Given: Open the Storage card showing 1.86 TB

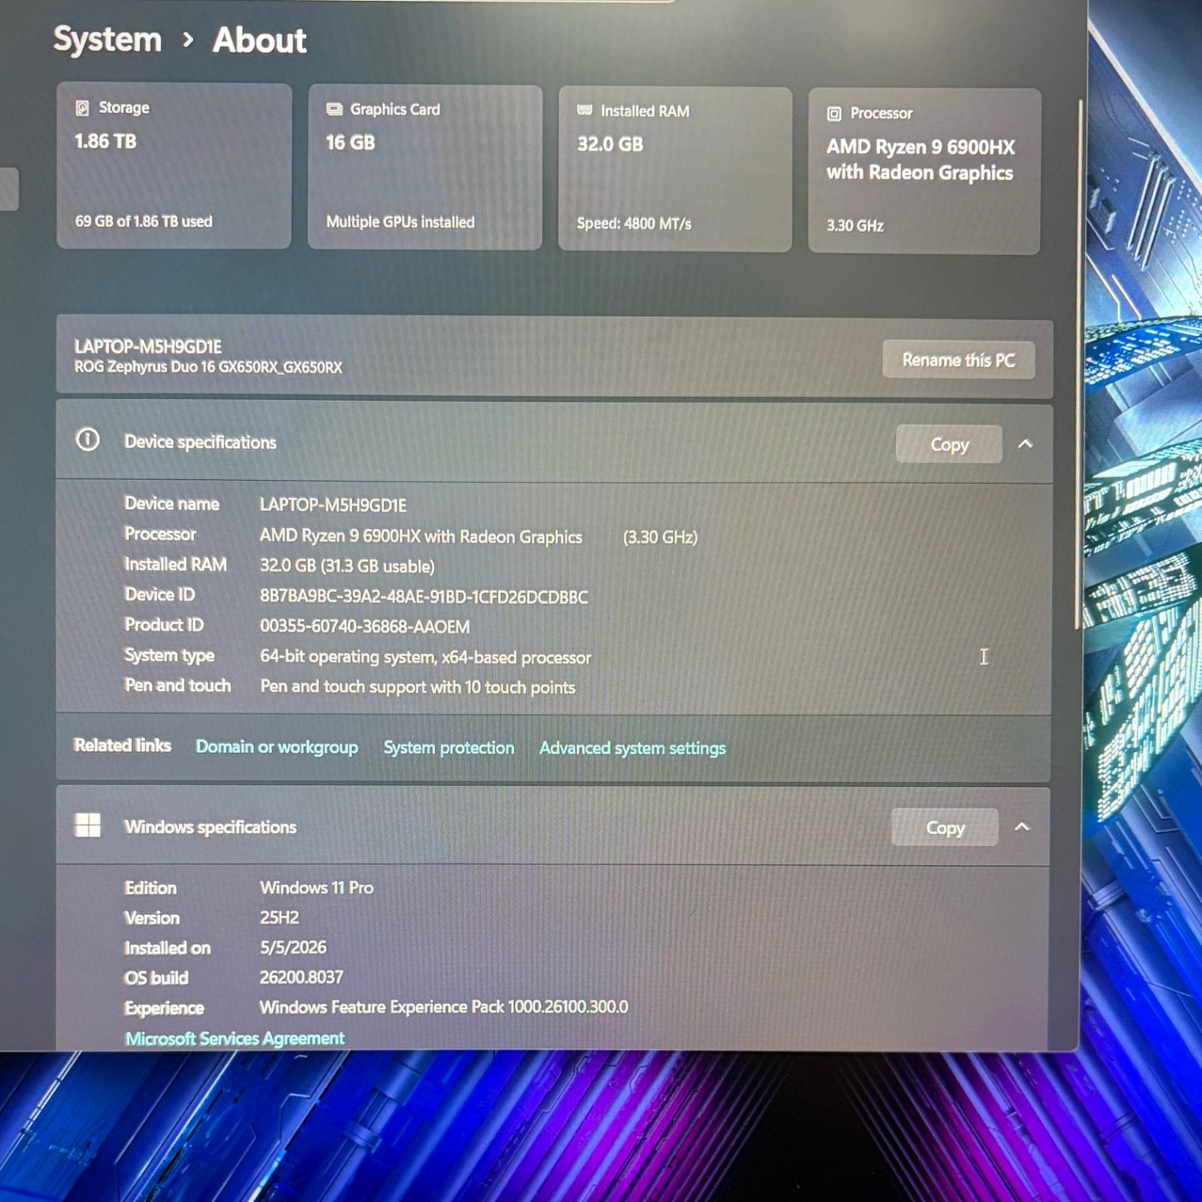Looking at the screenshot, I should point(174,166).
